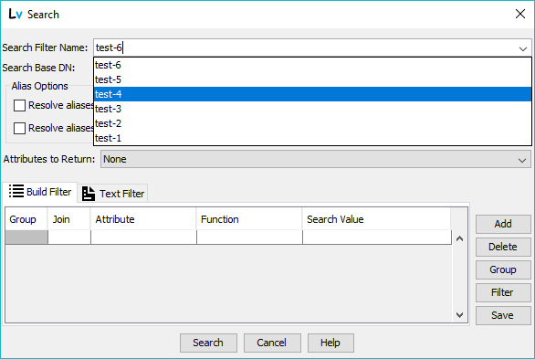Run the search with Search button
The height and width of the screenshot is (359, 535).
click(x=208, y=343)
